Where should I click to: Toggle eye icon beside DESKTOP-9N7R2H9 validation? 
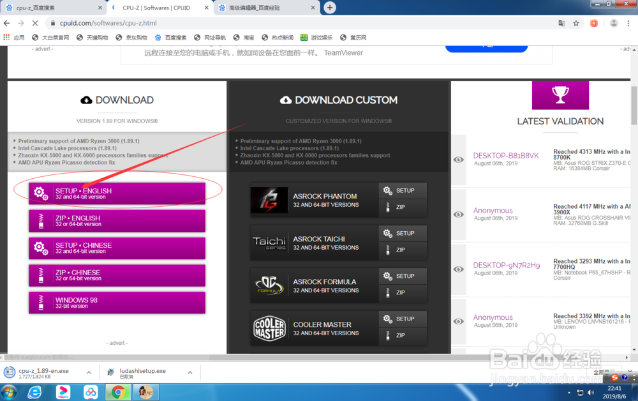click(x=459, y=269)
